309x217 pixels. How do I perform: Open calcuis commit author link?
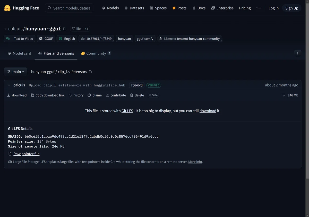click(19, 85)
